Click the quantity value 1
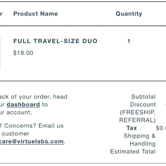 pos(129,41)
